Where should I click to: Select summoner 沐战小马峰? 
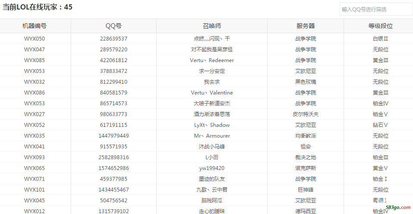point(212,147)
